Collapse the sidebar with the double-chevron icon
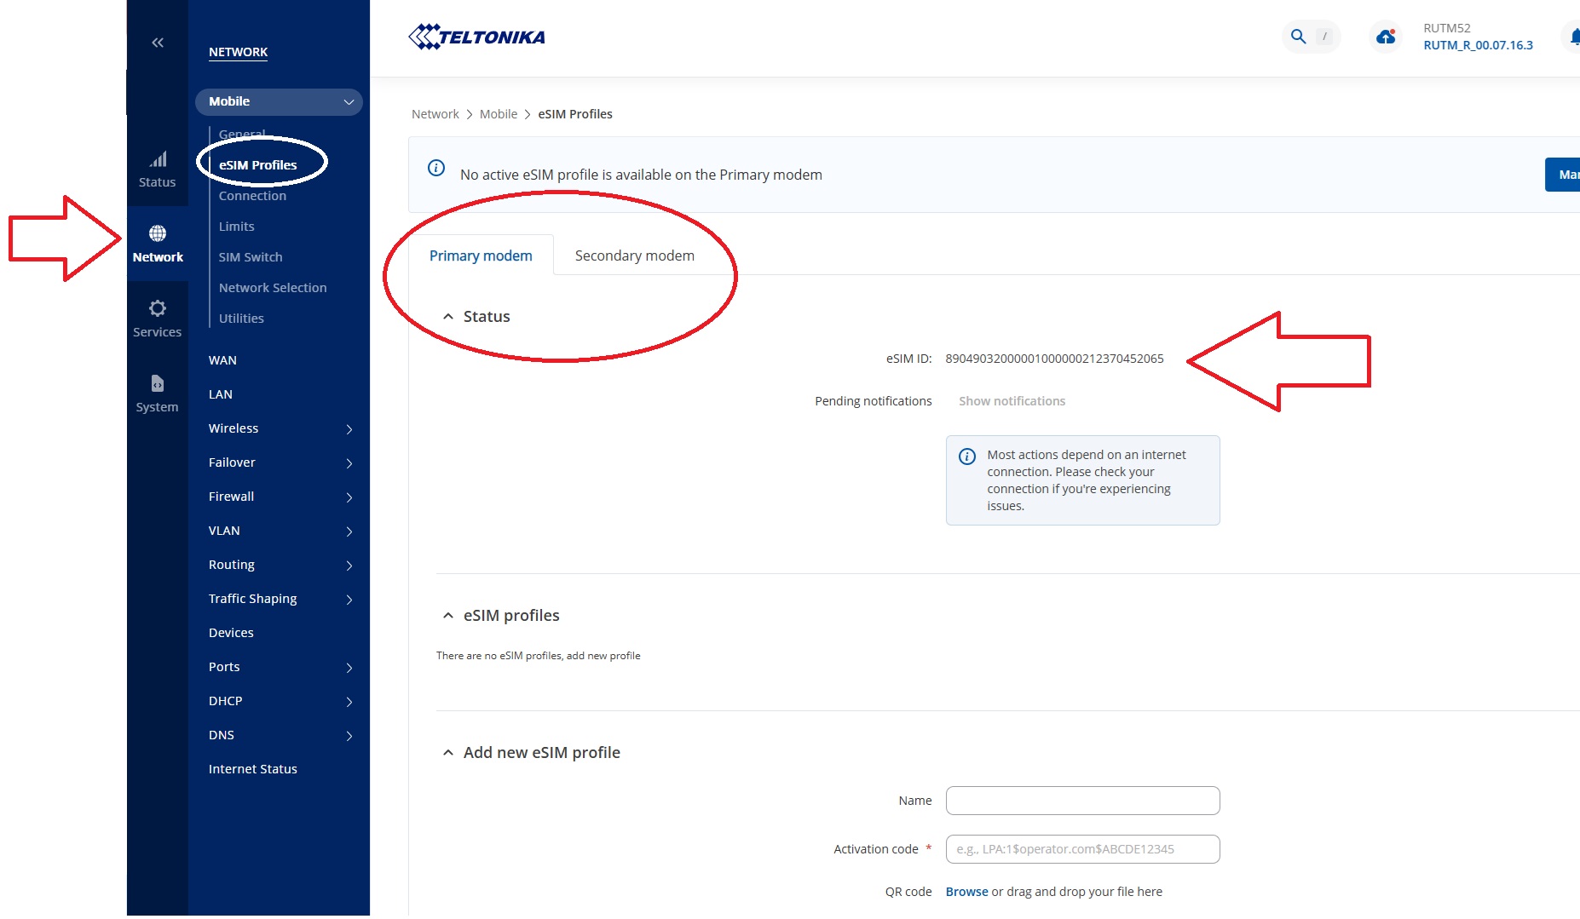This screenshot has height=919, width=1580. 157,41
